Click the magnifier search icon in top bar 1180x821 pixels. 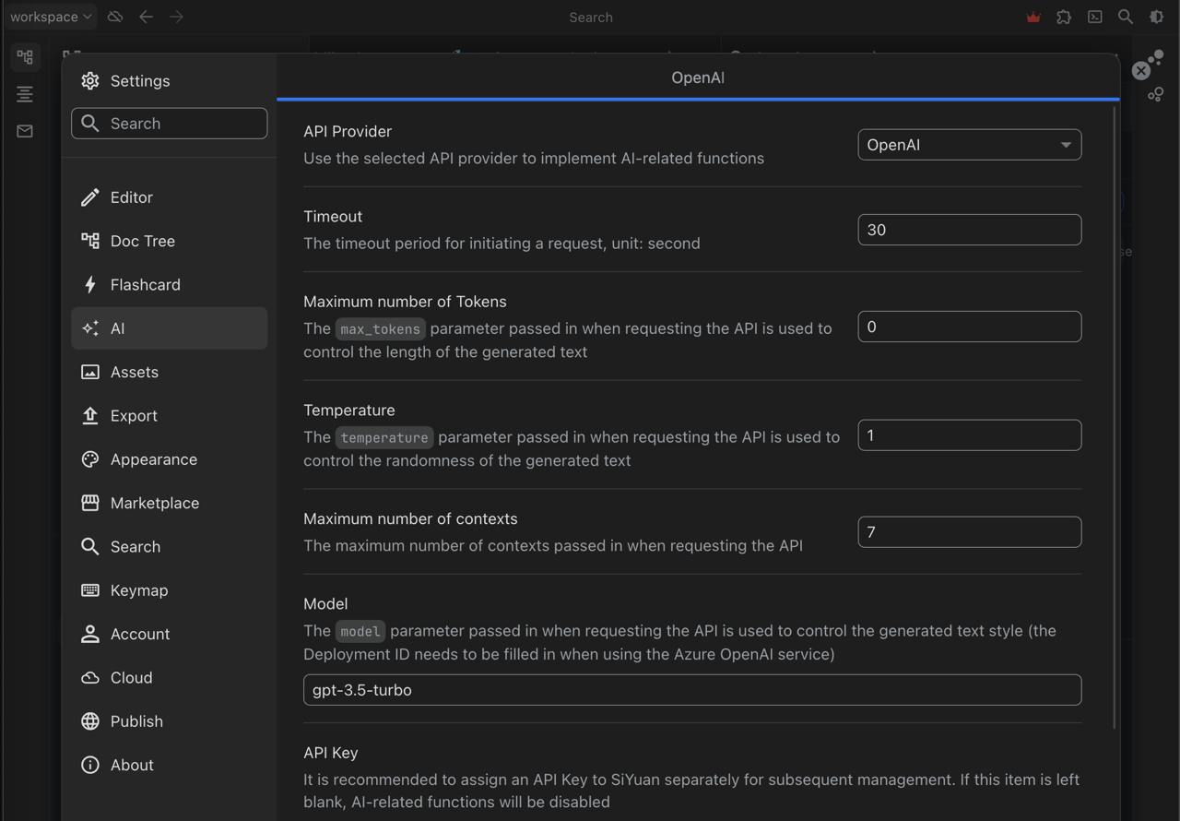(x=1125, y=17)
